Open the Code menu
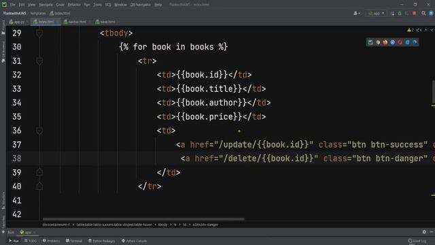 click(60, 5)
